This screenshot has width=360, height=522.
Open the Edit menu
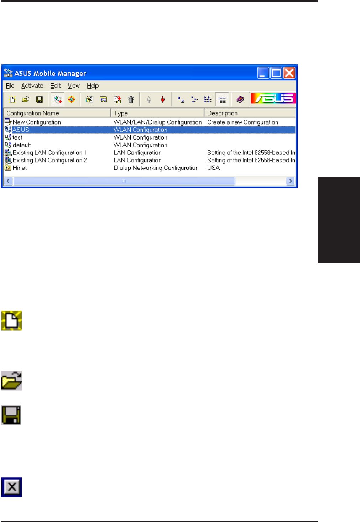[x=56, y=86]
